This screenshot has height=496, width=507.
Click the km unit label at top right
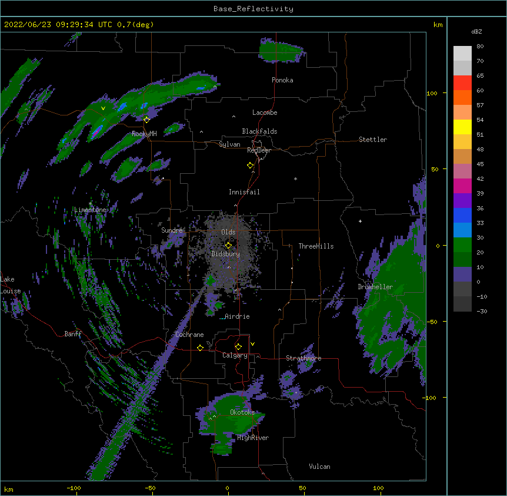pos(438,25)
